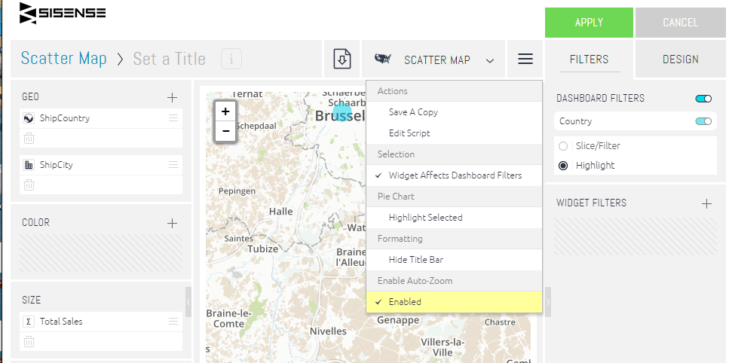This screenshot has height=363, width=729.
Task: Expand the Scatter Map chart type dropdown
Action: point(489,60)
